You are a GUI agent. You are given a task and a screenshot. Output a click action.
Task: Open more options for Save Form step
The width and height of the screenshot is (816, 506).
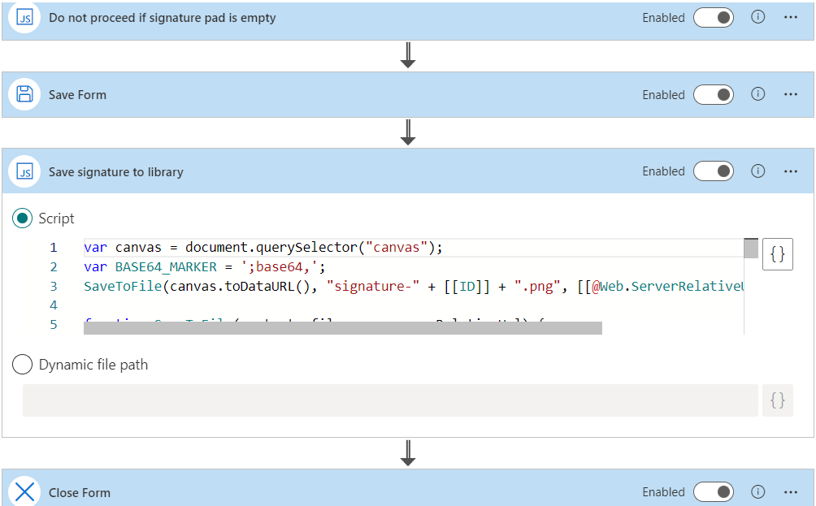(791, 94)
